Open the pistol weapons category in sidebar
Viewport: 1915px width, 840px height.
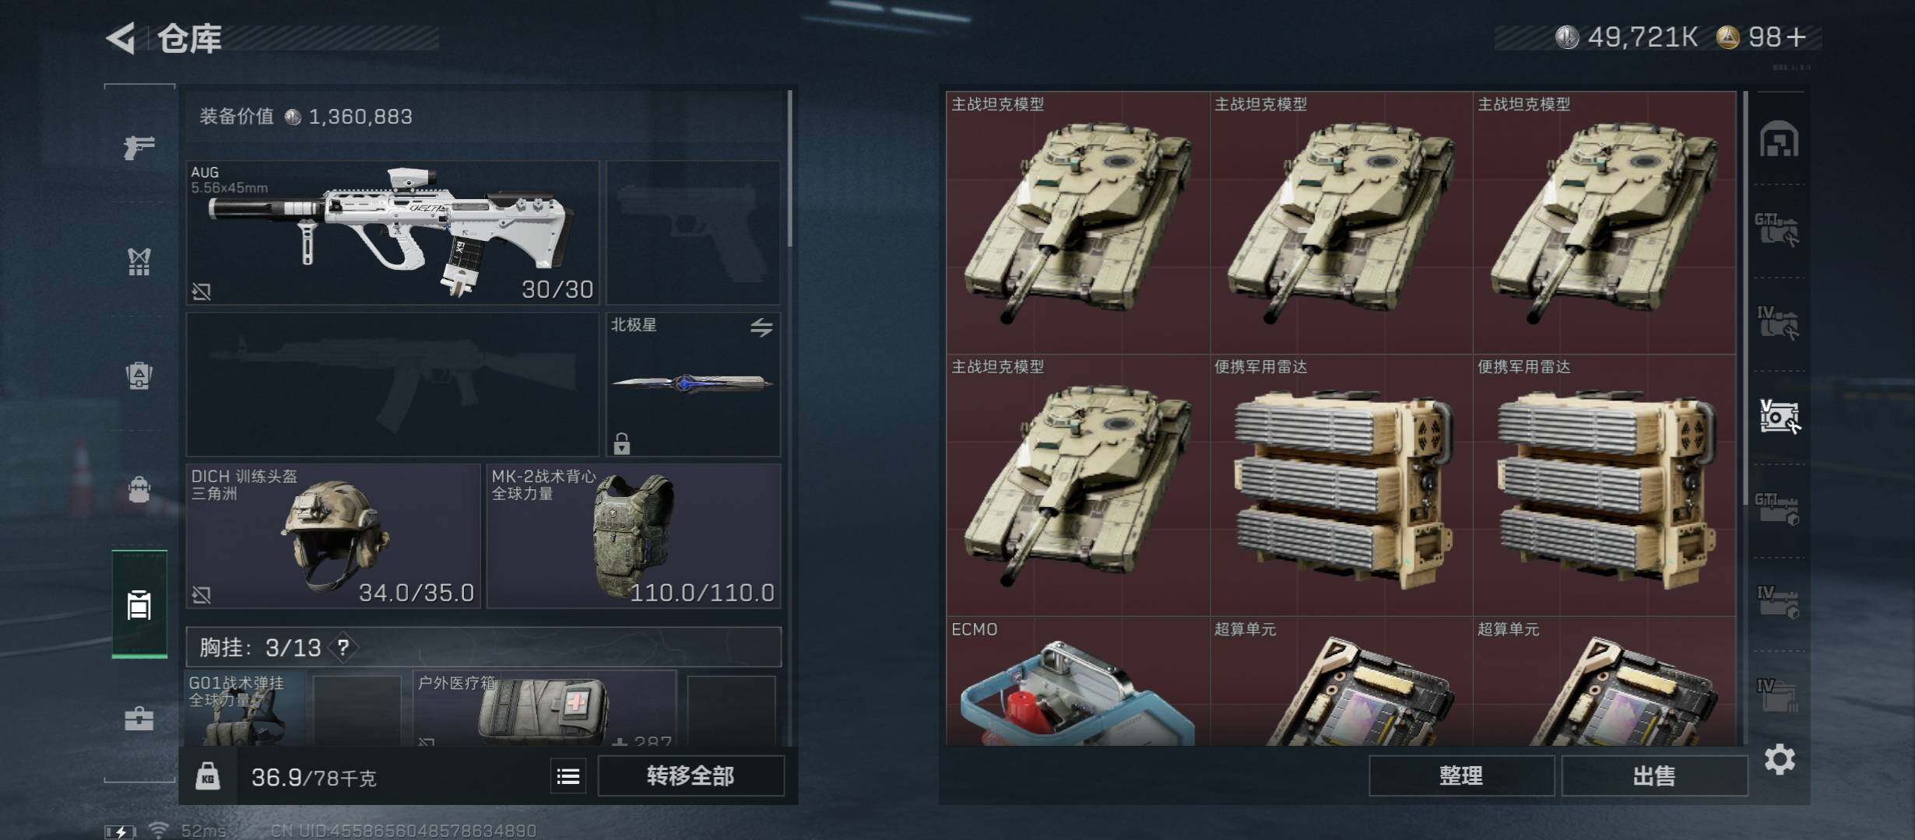[x=139, y=145]
